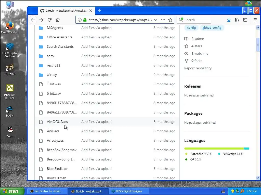Open the rectify11 folder
Viewport: 261px width, 195px height.
(x=54, y=65)
